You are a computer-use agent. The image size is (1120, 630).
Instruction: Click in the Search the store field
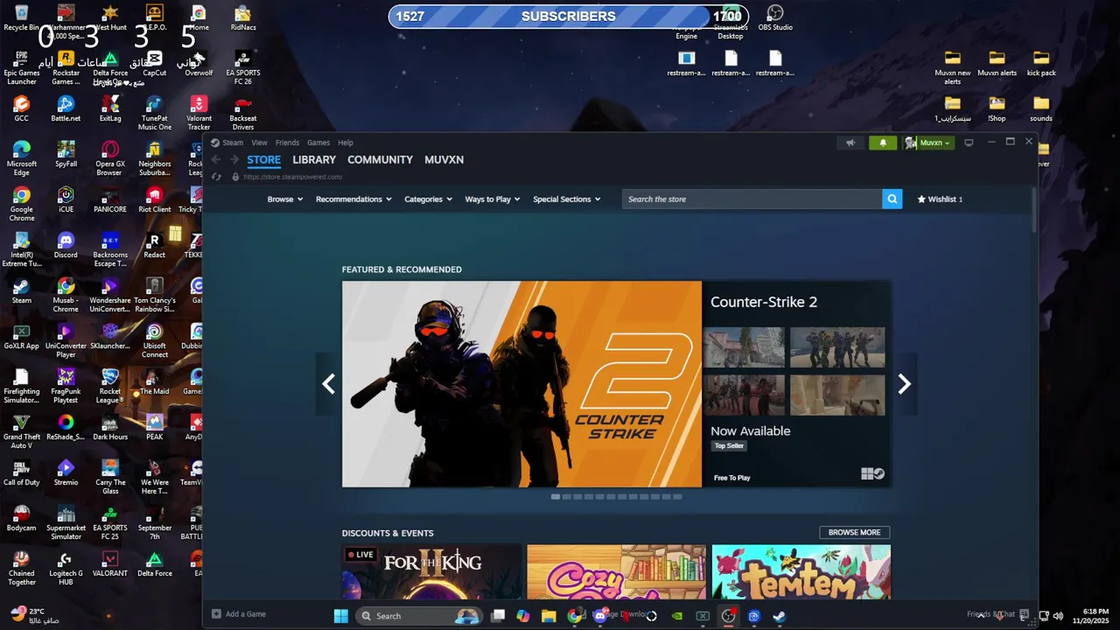point(752,199)
